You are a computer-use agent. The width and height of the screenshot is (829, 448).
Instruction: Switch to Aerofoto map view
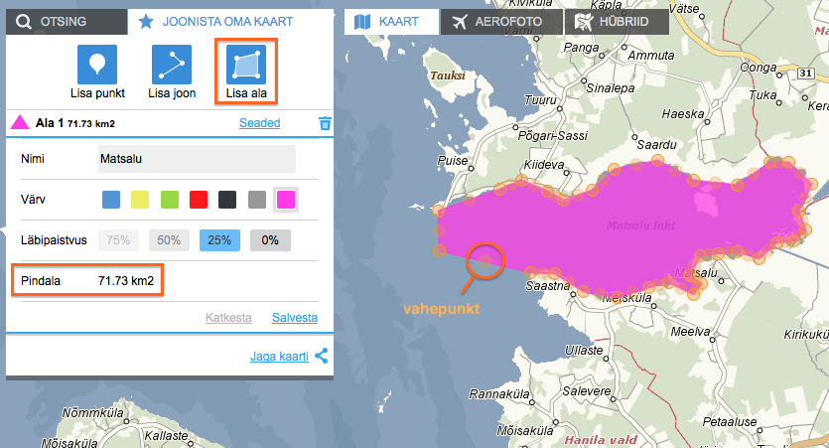coord(499,22)
